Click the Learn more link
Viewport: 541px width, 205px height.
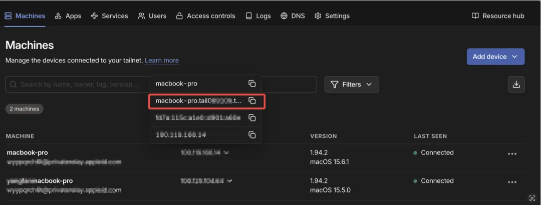click(162, 60)
